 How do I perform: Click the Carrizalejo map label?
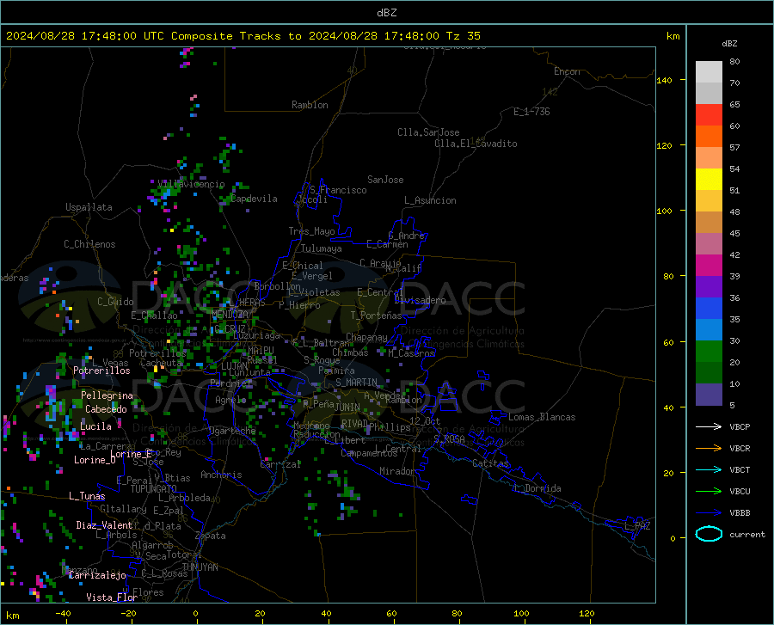(97, 575)
